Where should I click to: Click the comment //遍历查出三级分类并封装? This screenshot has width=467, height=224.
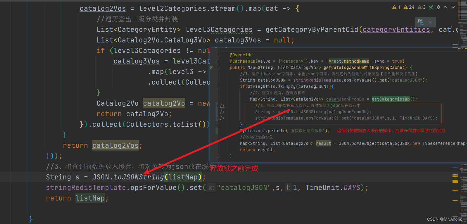pos(137,19)
